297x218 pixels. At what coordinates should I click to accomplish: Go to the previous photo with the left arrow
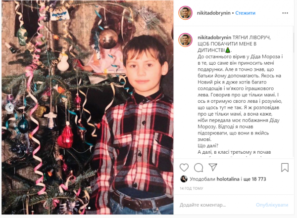tap(9, 107)
